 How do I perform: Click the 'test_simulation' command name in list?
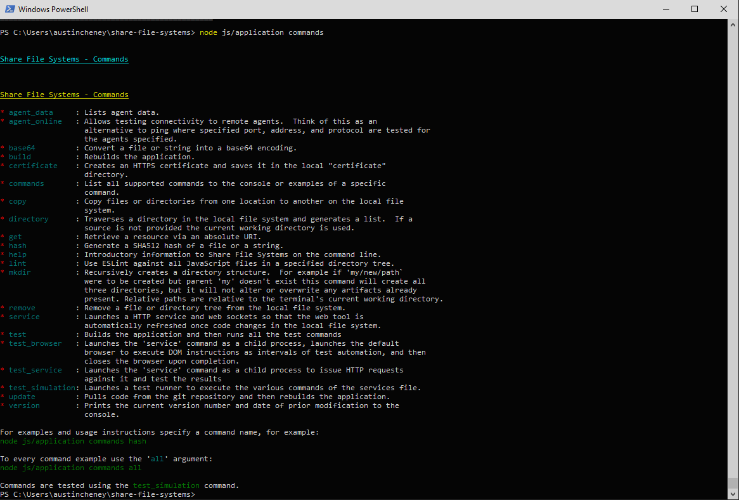(42, 388)
